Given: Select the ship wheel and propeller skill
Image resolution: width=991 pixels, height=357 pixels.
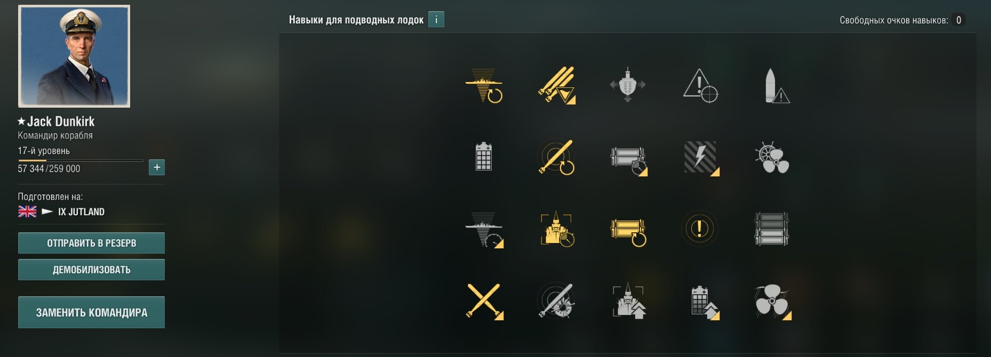Looking at the screenshot, I should pyautogui.click(x=772, y=158).
